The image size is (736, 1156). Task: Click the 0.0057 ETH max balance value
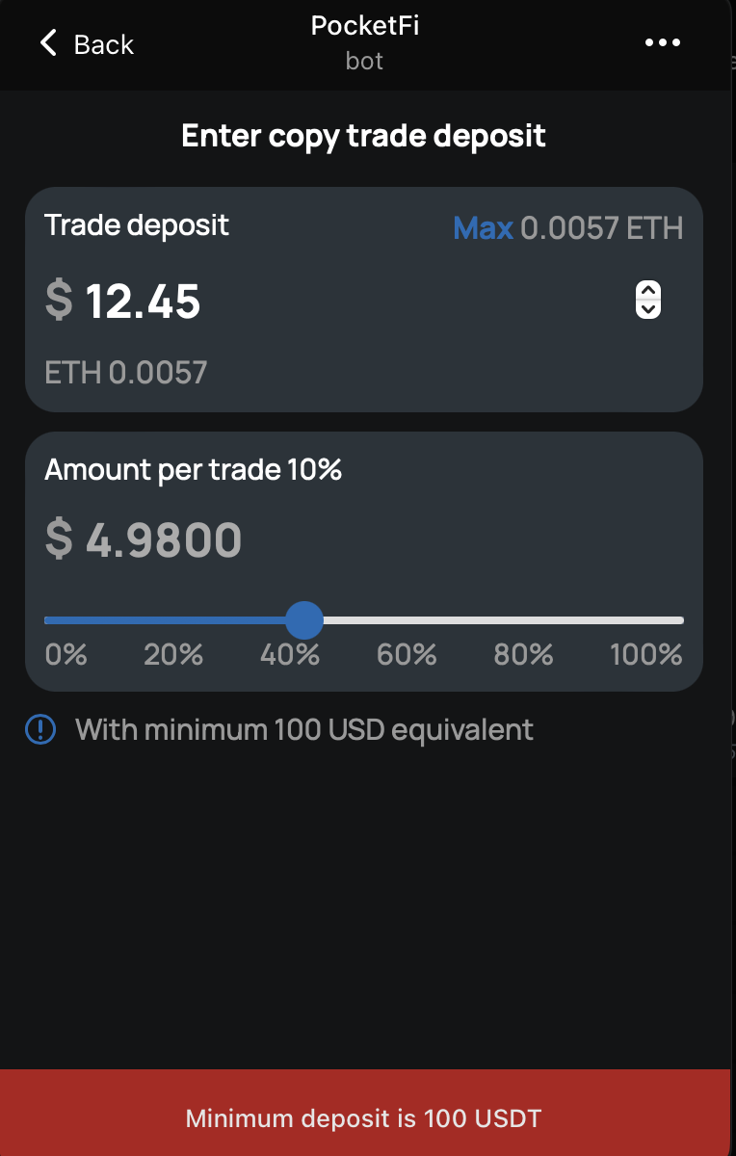601,228
